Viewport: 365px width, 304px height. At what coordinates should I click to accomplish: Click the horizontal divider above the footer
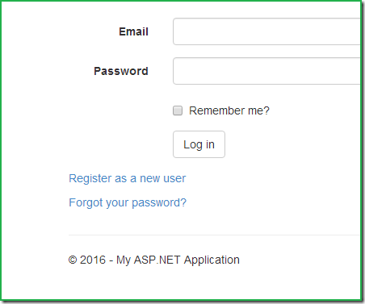tap(214, 235)
